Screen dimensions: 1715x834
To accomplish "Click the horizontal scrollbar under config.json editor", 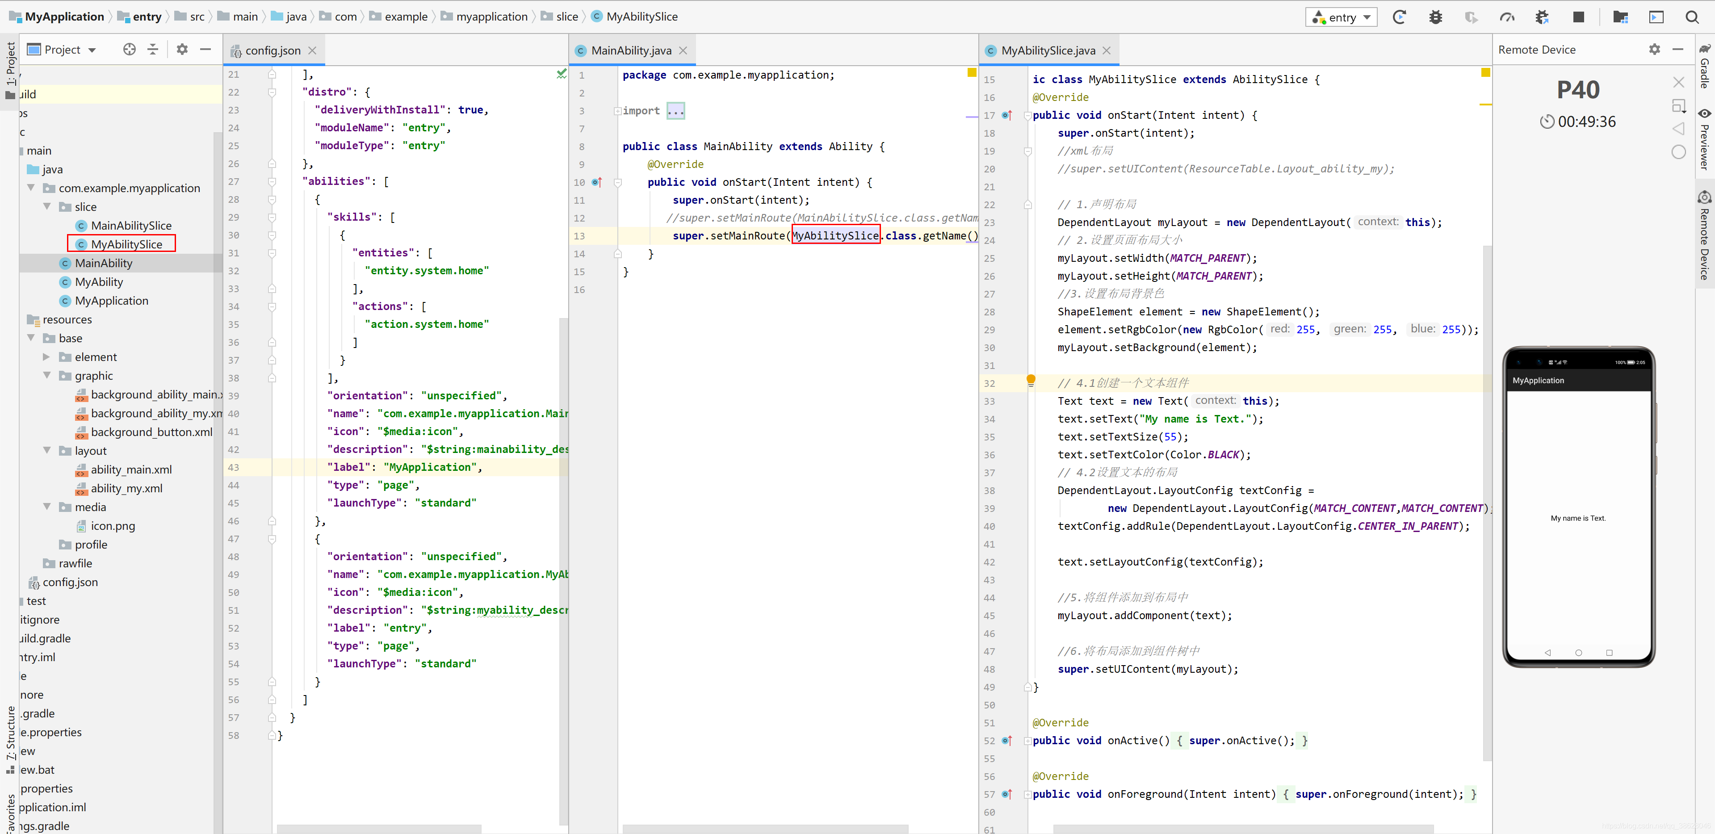I will pos(378,830).
